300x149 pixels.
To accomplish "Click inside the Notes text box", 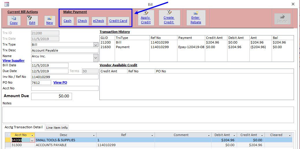I will pos(148,115).
